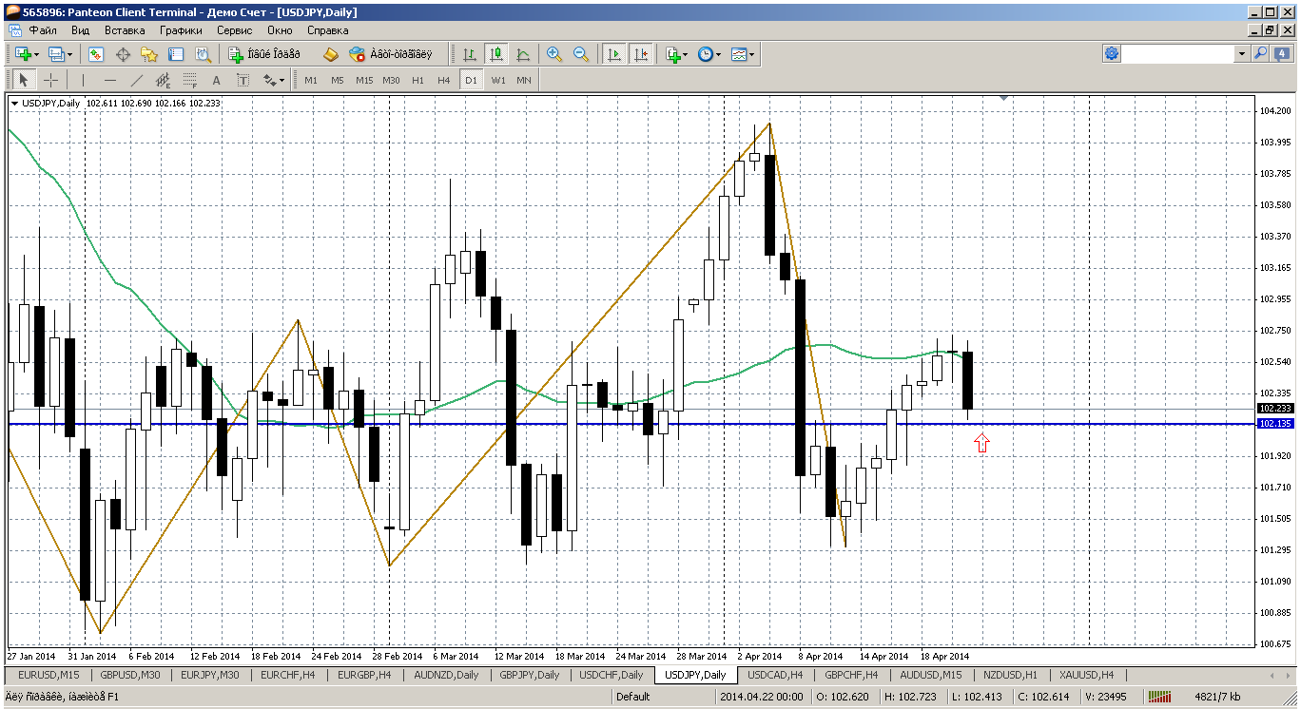Viewport: 1301px width, 709px height.
Task: Select the Vertical Line tool
Action: pos(84,80)
